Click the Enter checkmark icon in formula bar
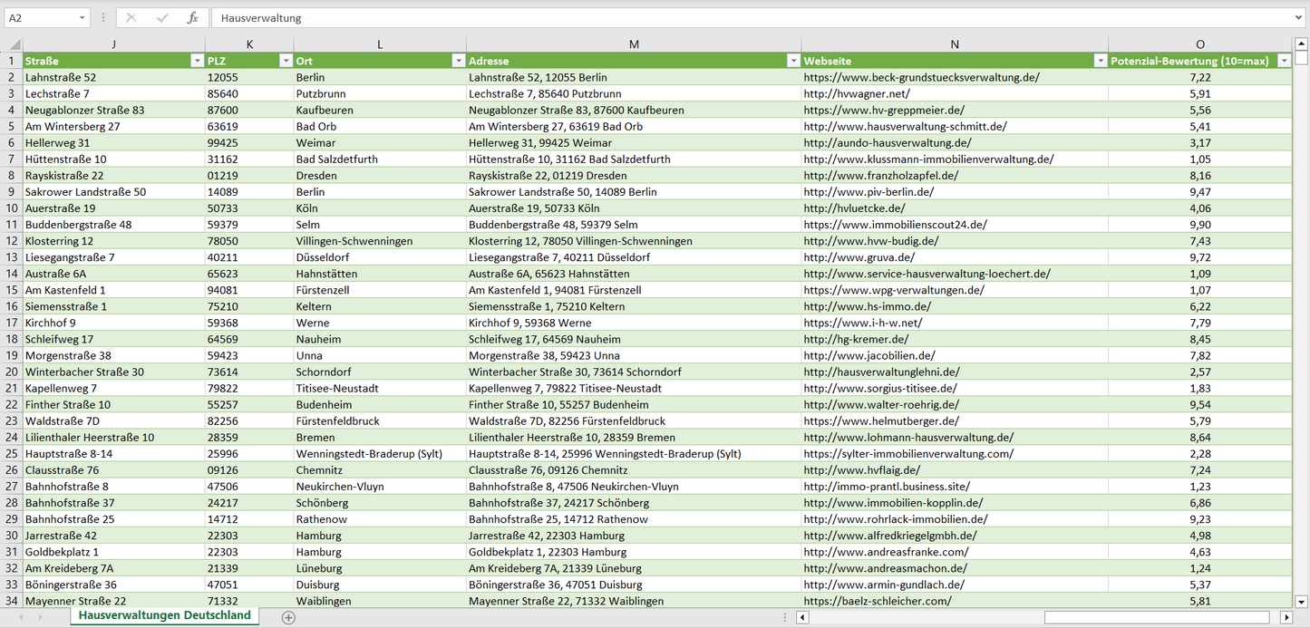Image resolution: width=1310 pixels, height=628 pixels. coord(162,18)
